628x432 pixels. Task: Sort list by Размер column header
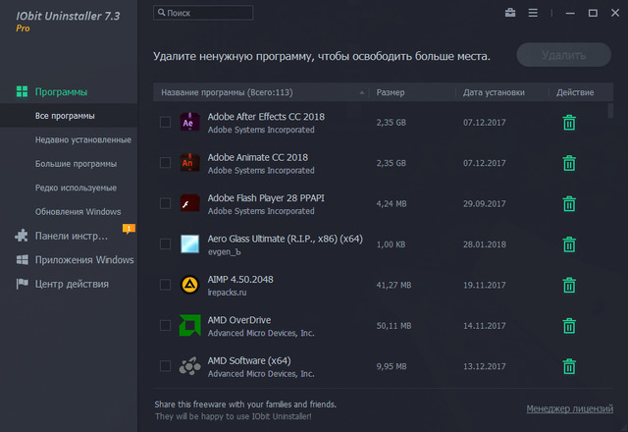390,93
